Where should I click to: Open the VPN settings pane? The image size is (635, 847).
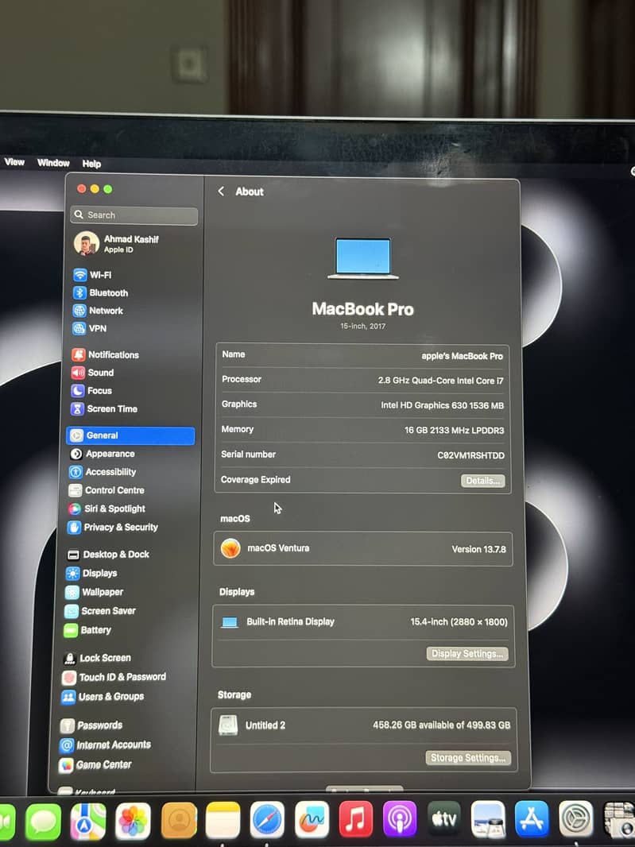point(89,328)
